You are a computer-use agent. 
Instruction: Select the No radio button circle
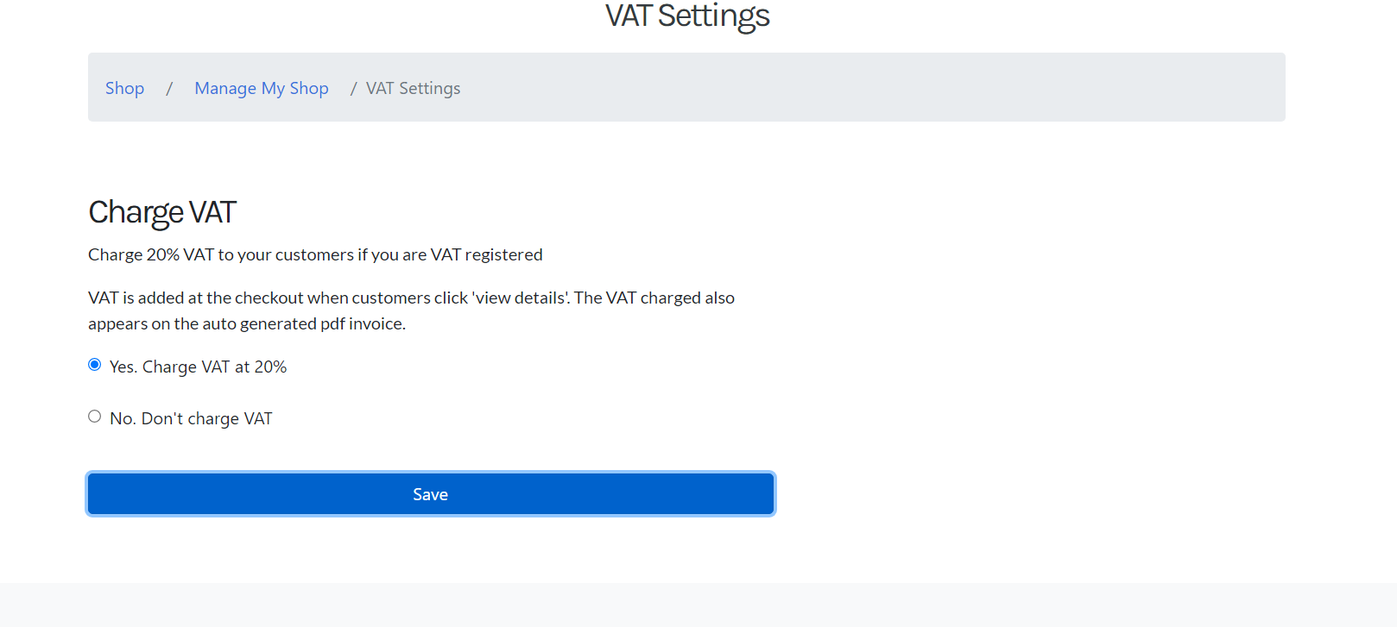coord(95,417)
